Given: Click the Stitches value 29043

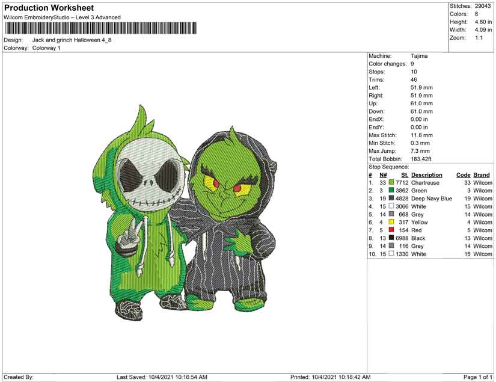Looking at the screenshot, I should pos(483,6).
